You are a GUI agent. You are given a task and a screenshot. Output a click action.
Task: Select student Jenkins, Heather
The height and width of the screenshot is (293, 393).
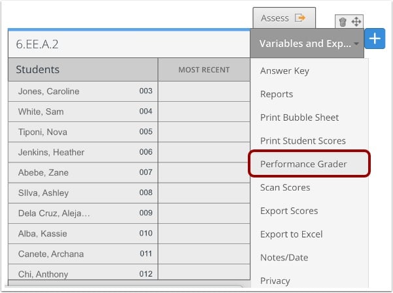pos(51,152)
